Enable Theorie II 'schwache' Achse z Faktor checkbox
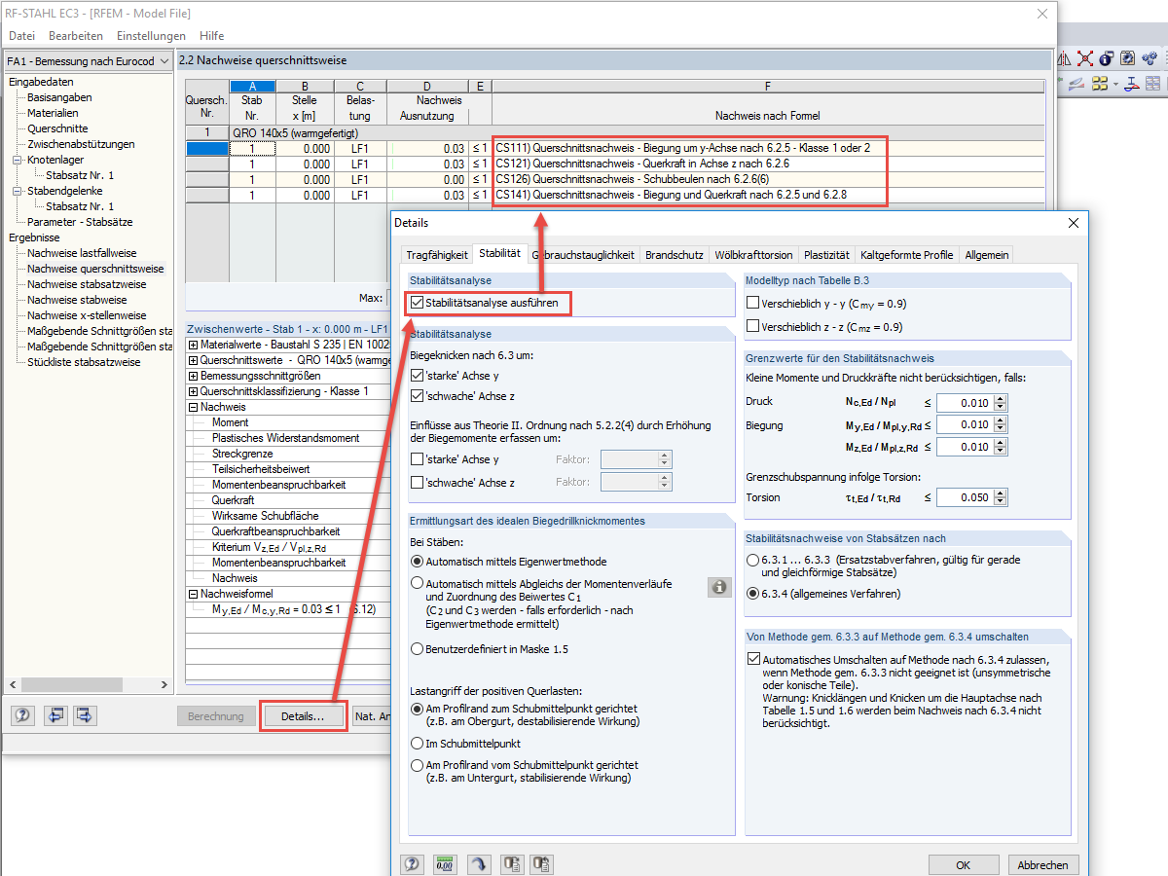 tap(417, 483)
